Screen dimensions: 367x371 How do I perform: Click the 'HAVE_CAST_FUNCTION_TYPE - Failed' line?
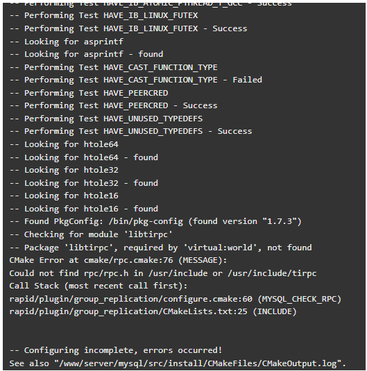pos(136,80)
